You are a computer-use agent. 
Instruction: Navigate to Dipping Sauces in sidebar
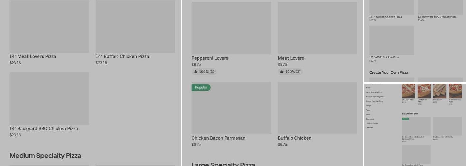372,123
